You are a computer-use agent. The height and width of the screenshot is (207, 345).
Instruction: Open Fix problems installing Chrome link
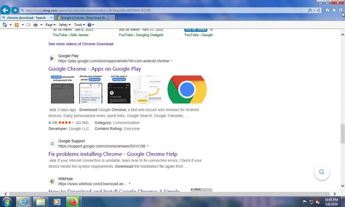click(x=113, y=154)
